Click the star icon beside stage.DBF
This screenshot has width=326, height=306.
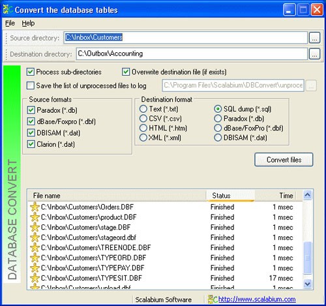[35, 227]
